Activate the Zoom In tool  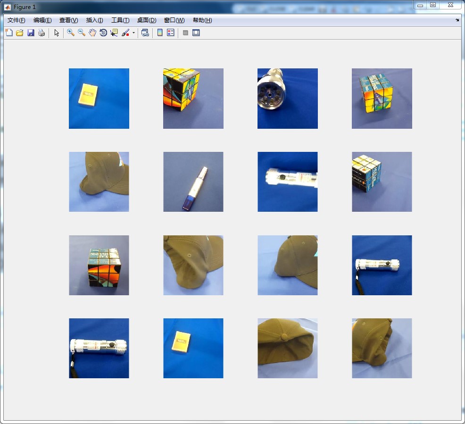(x=71, y=33)
